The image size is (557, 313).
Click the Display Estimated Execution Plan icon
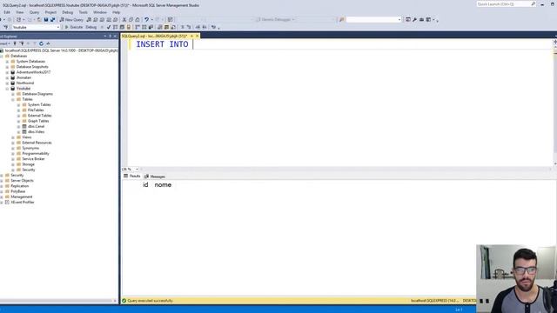pos(116,27)
